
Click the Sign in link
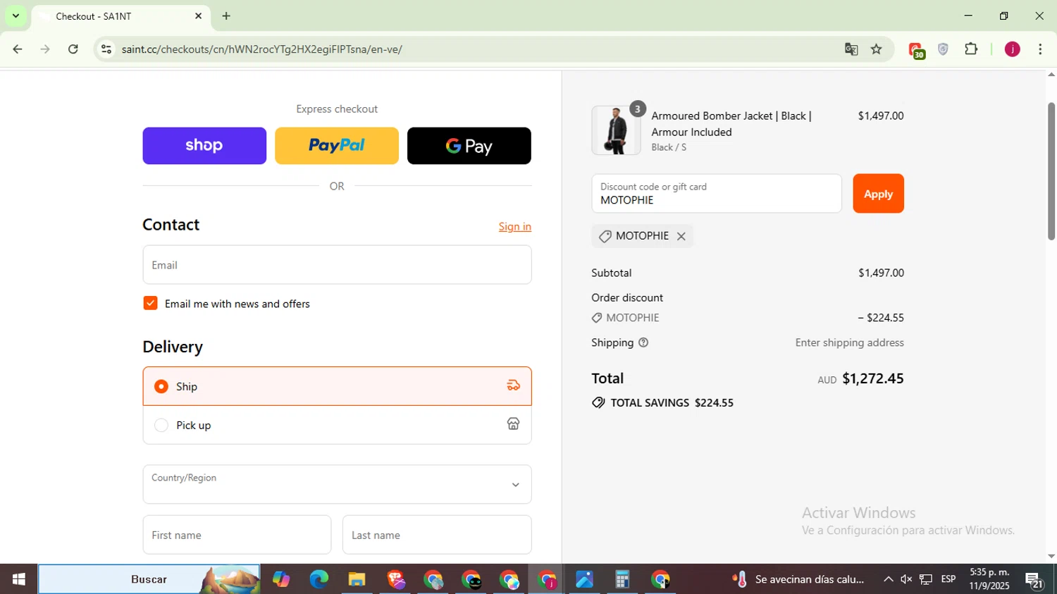pos(515,226)
